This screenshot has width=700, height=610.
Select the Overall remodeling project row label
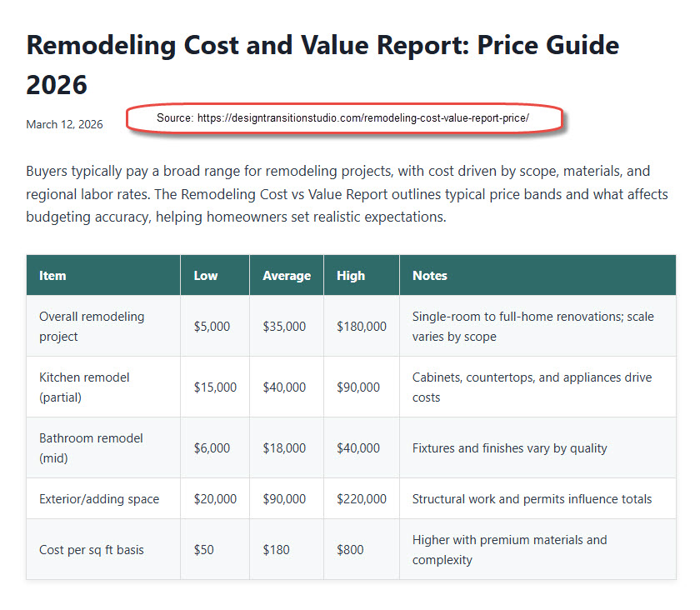[x=92, y=327]
